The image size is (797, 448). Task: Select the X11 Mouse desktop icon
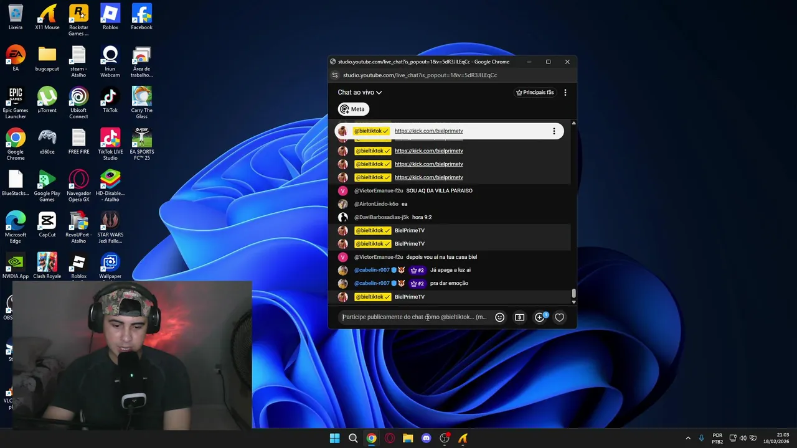[x=47, y=17]
